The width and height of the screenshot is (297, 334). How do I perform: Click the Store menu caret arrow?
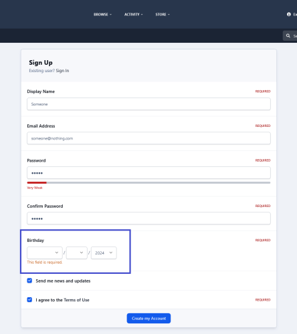click(x=169, y=15)
